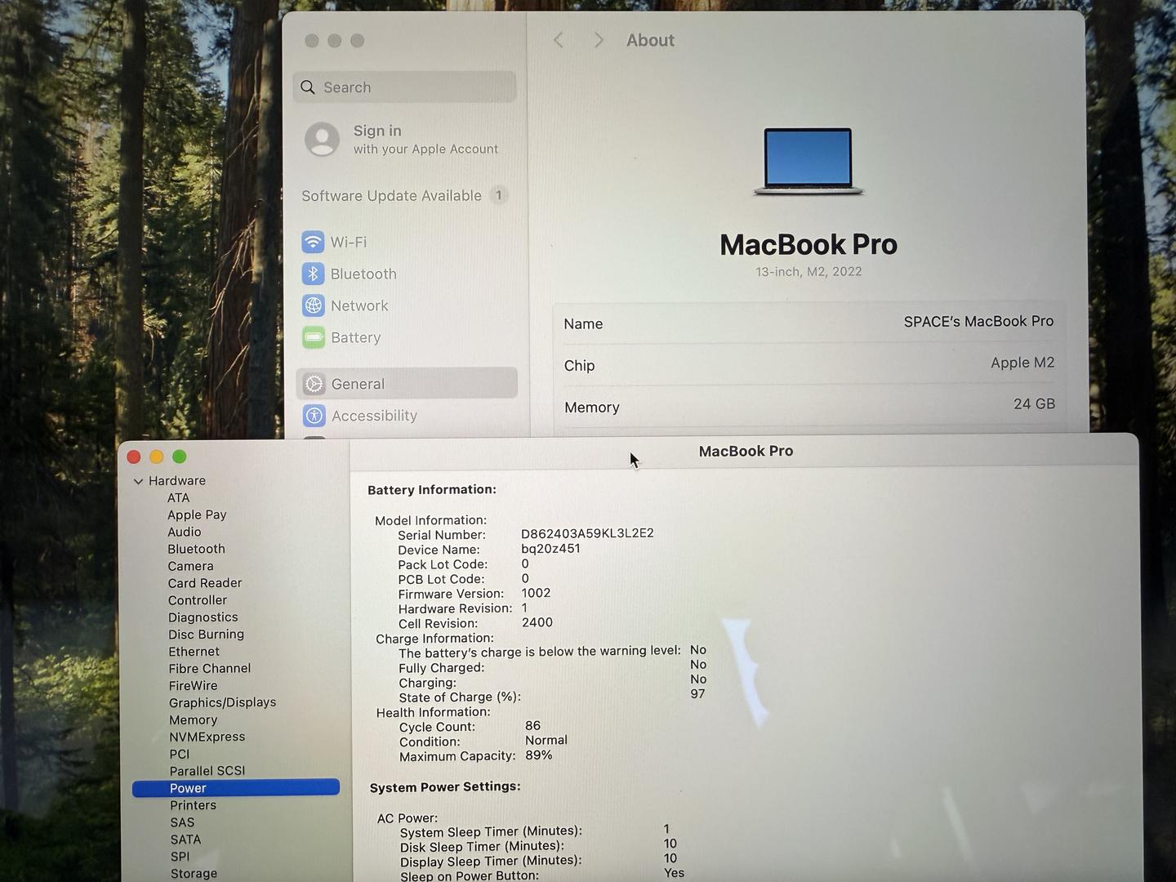Open the Battery icon in Settings sidebar
1176x882 pixels.
[x=313, y=337]
